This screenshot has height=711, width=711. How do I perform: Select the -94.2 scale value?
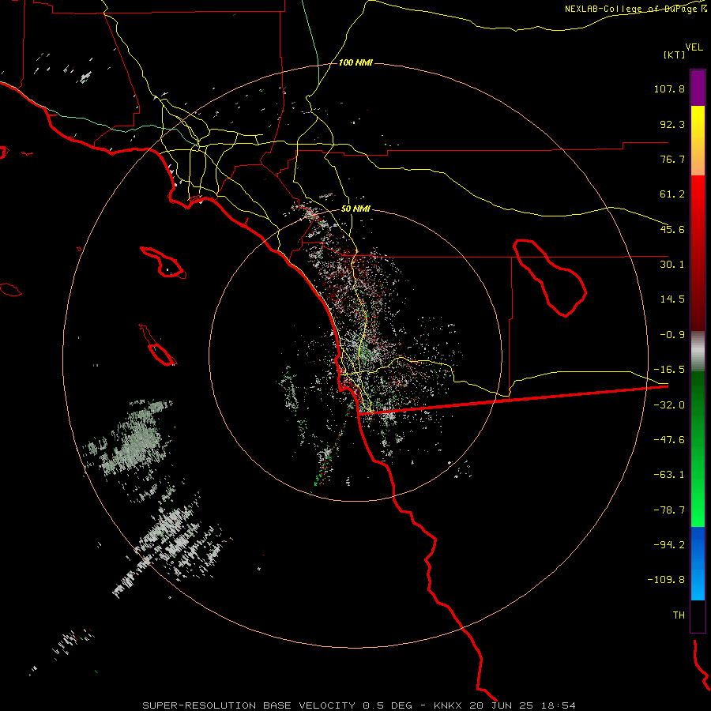click(669, 544)
